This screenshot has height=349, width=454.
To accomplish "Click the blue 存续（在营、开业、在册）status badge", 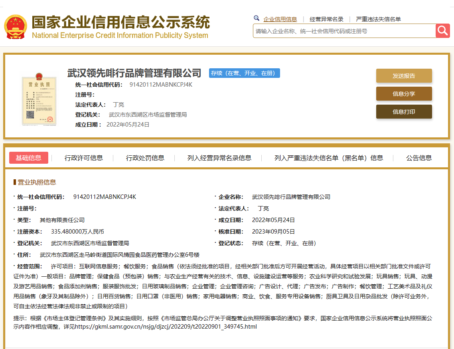I will [x=245, y=73].
